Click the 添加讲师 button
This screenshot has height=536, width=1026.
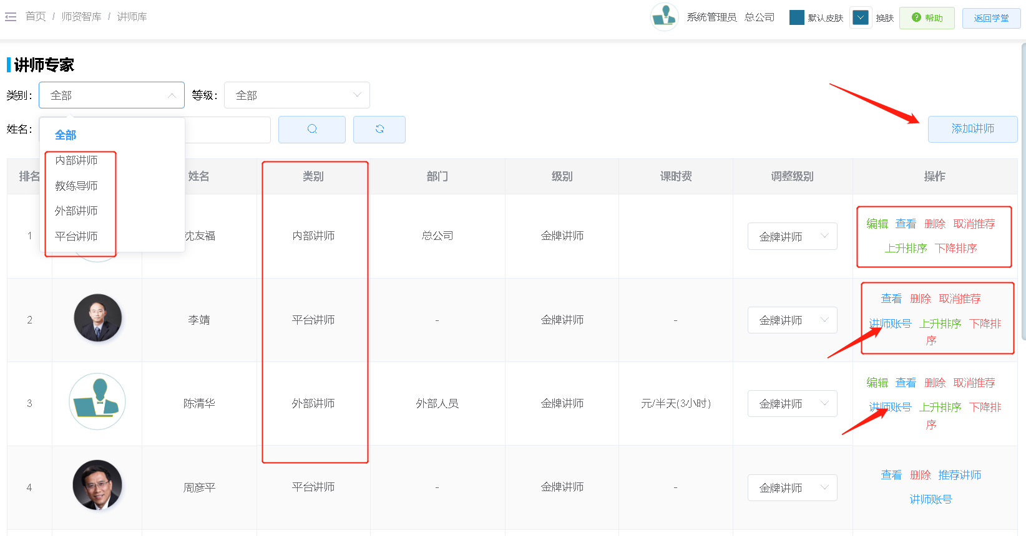tap(972, 129)
